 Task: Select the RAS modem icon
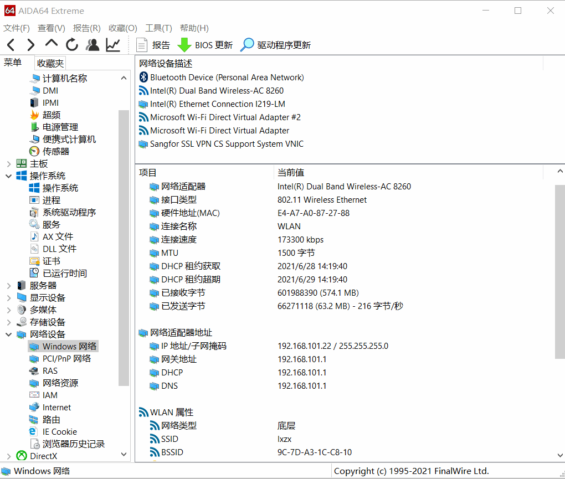pyautogui.click(x=34, y=372)
